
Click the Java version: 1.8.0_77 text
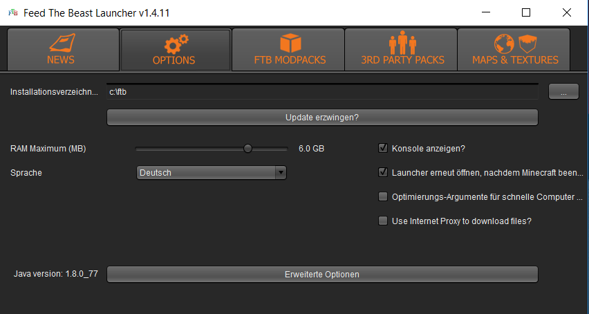(56, 274)
